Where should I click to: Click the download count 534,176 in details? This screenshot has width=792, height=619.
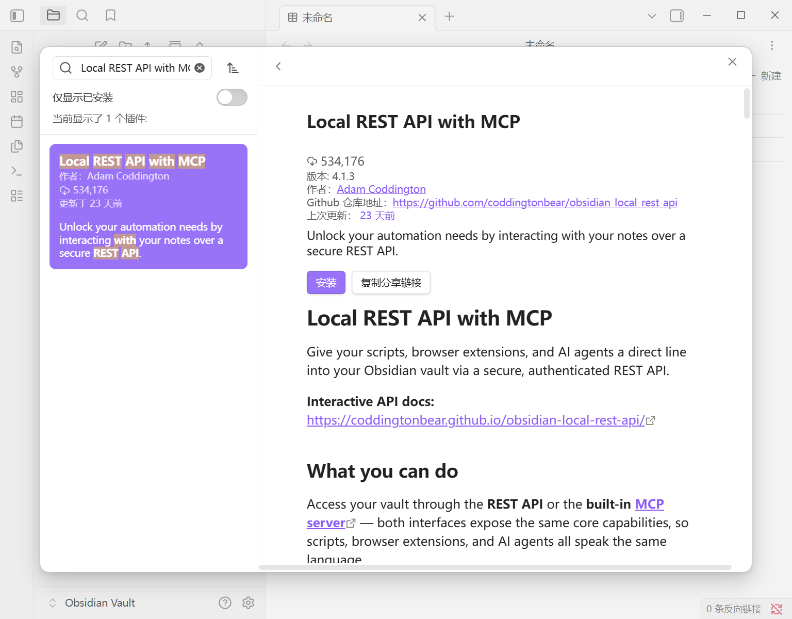(x=342, y=161)
